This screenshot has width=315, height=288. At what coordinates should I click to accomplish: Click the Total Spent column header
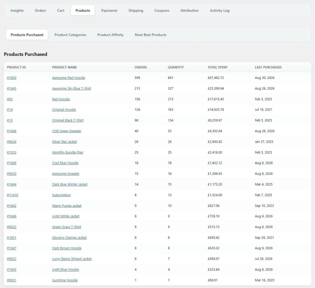(217, 67)
